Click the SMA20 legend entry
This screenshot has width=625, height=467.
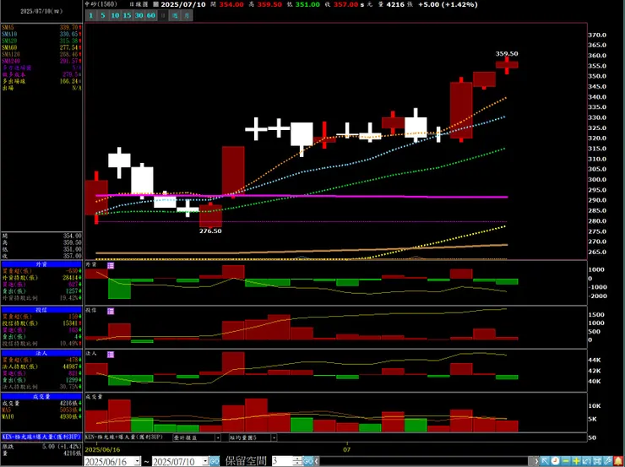tap(41, 41)
